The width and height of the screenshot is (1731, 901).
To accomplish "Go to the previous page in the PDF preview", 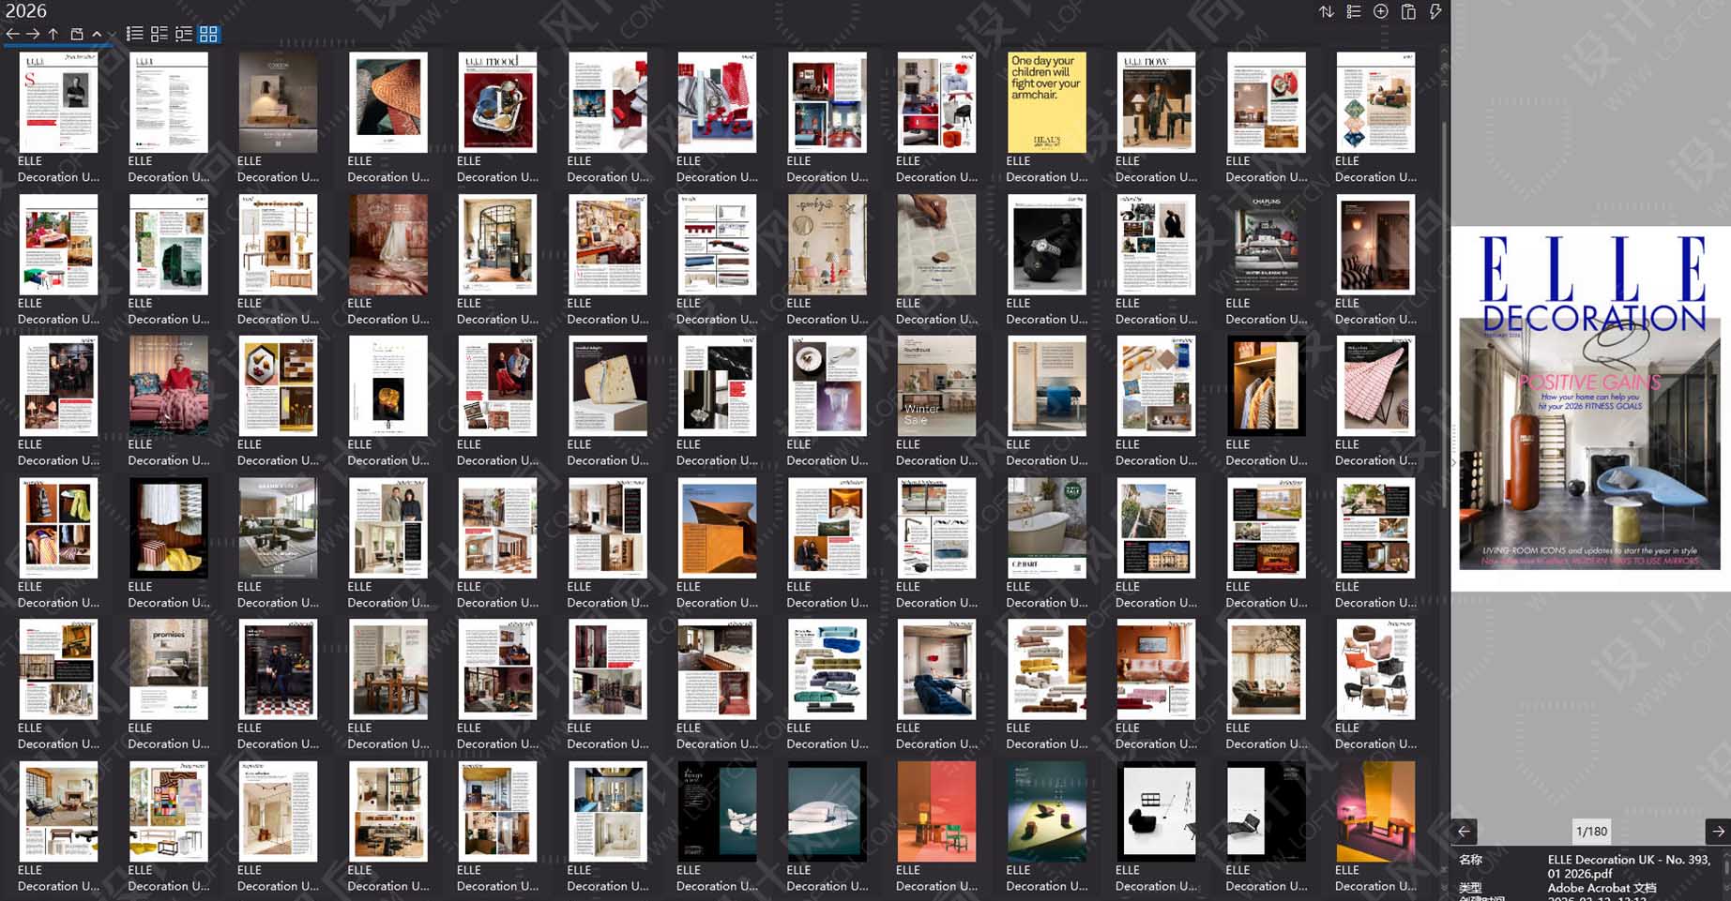I will coord(1463,832).
